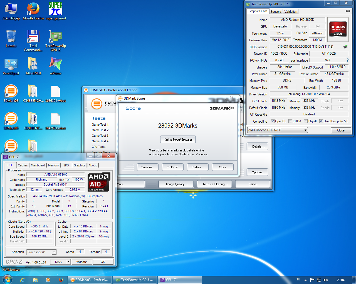Toggle the PhysX checkbox in GPU-Z
The width and height of the screenshot is (356, 284).
306,121
